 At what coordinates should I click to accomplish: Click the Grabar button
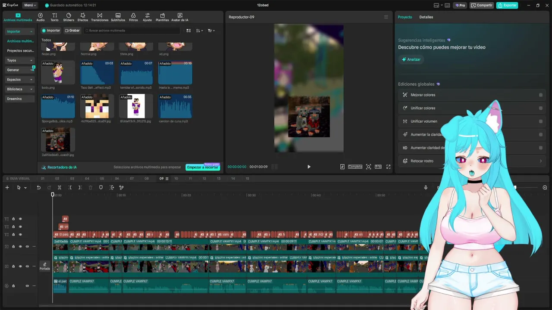[x=72, y=31]
